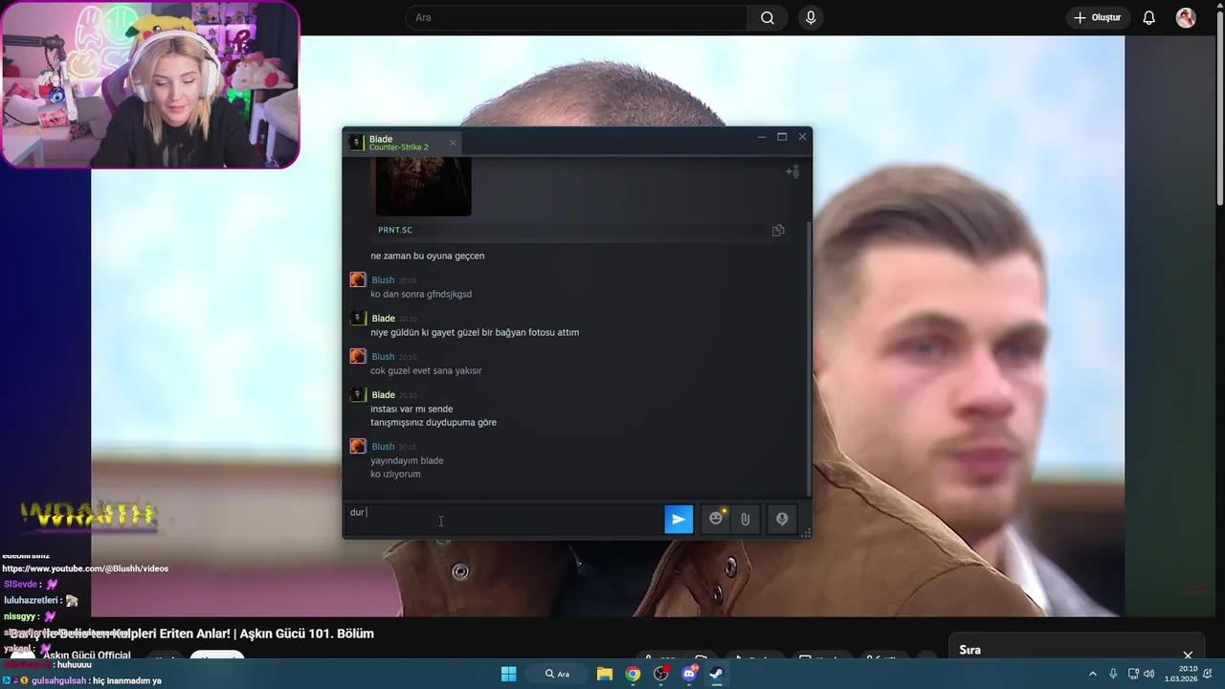Click the YouTube 'Ara' search field
1225x689 pixels.
click(576, 17)
